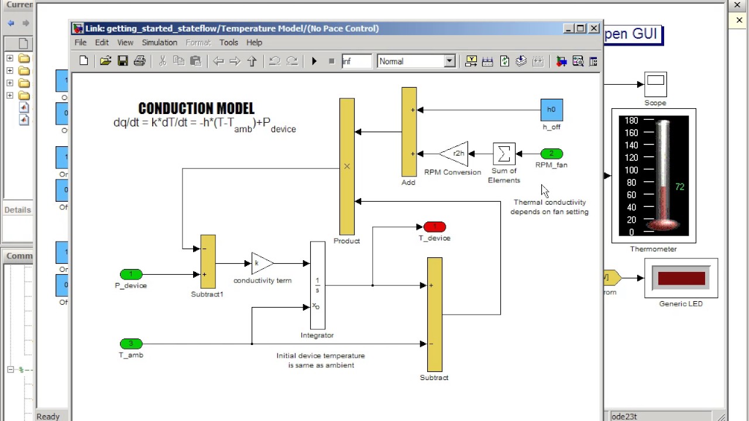Click 'Thermal conductivity depends on fan setting' note
749x421 pixels.
point(549,207)
